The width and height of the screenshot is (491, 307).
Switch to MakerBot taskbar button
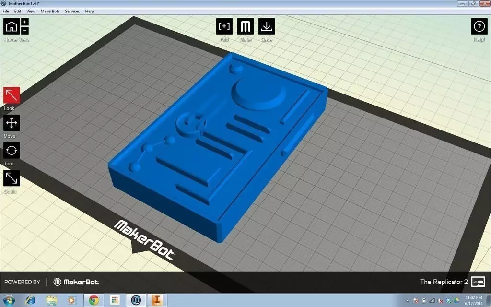136,300
